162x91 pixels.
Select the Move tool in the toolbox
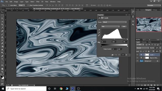point(2,12)
